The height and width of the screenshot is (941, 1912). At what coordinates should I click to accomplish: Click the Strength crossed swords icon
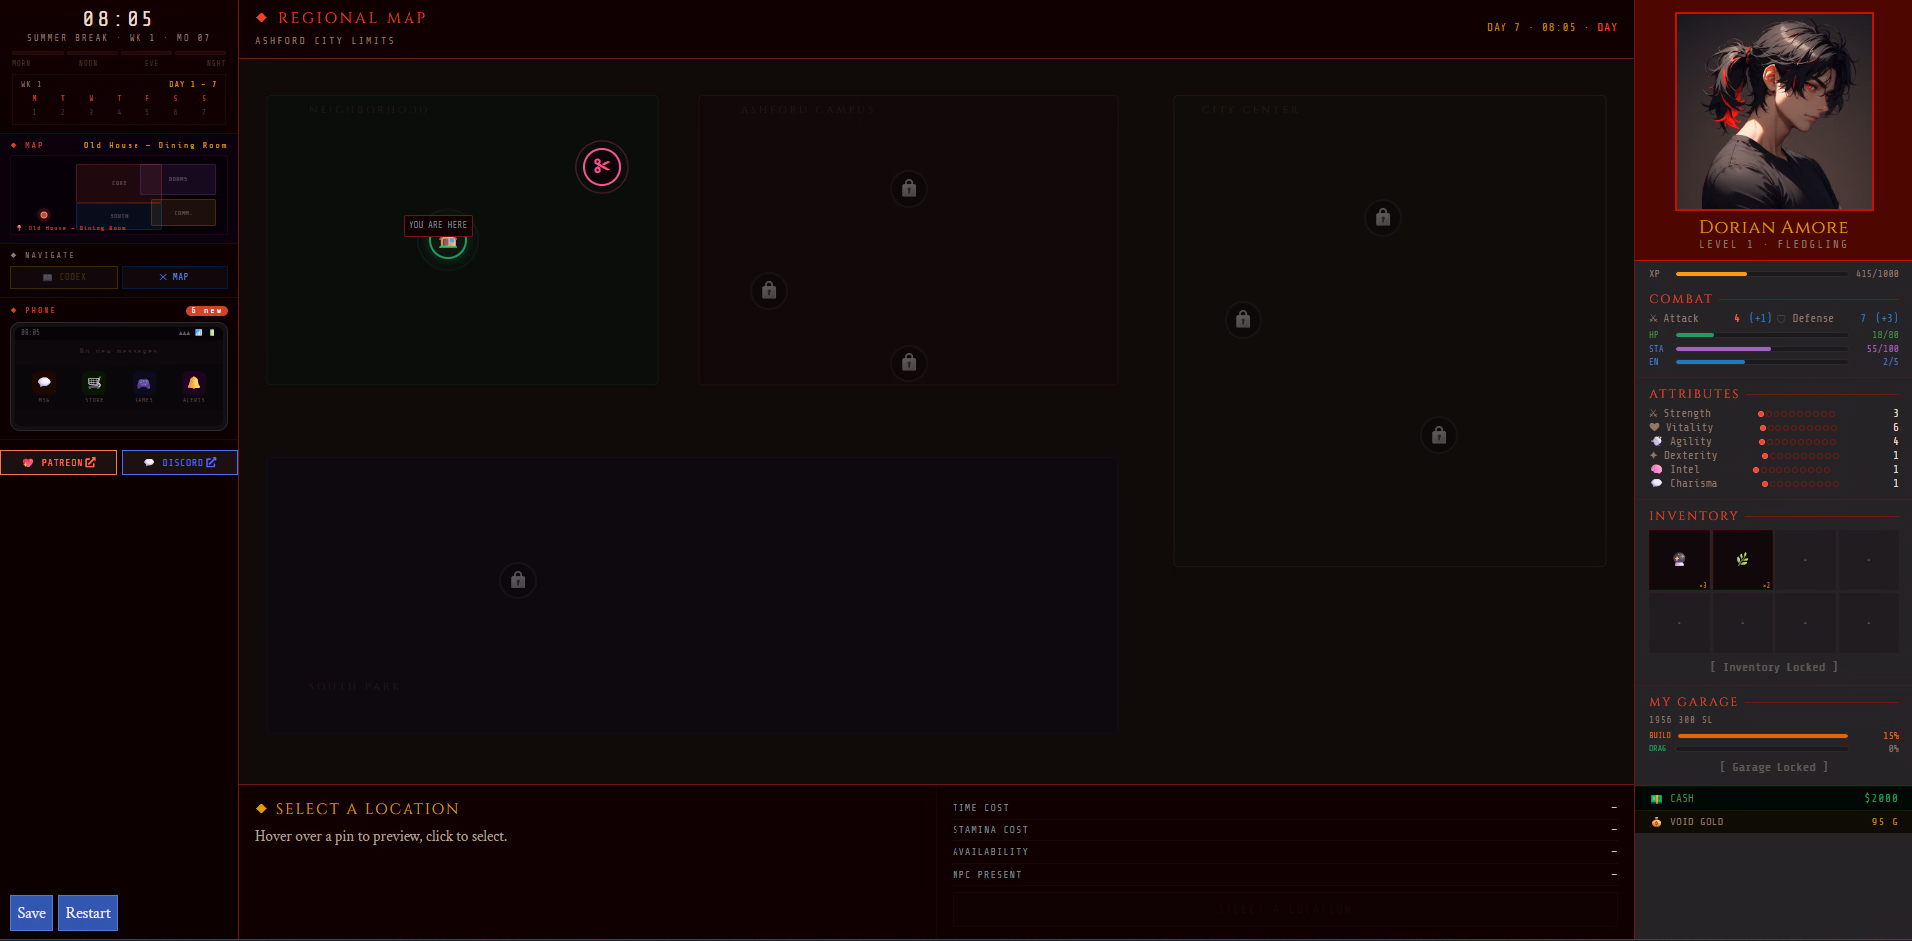coord(1654,414)
